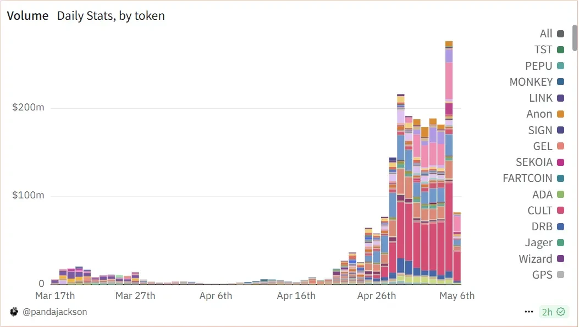
Task: Toggle the All legend series
Action: [x=552, y=34]
